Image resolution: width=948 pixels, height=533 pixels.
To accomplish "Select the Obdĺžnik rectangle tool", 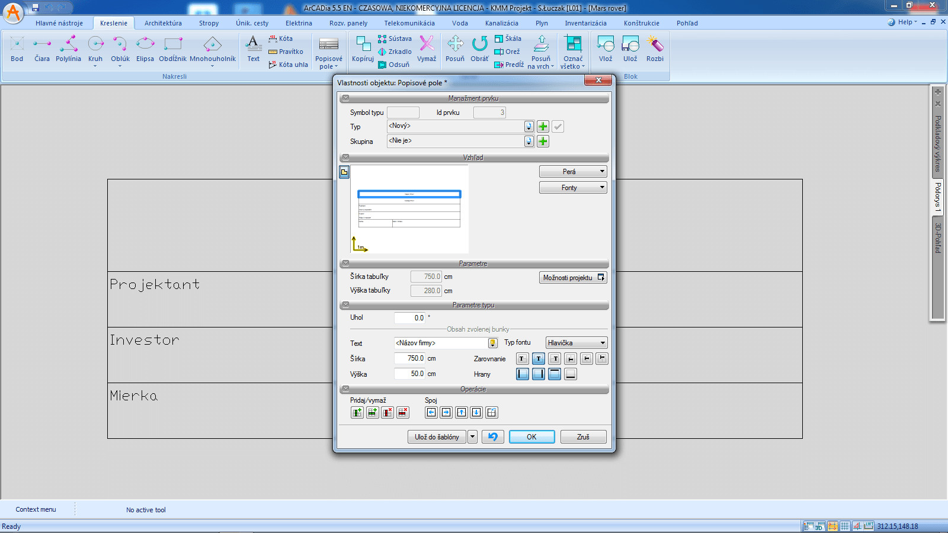I will point(172,49).
